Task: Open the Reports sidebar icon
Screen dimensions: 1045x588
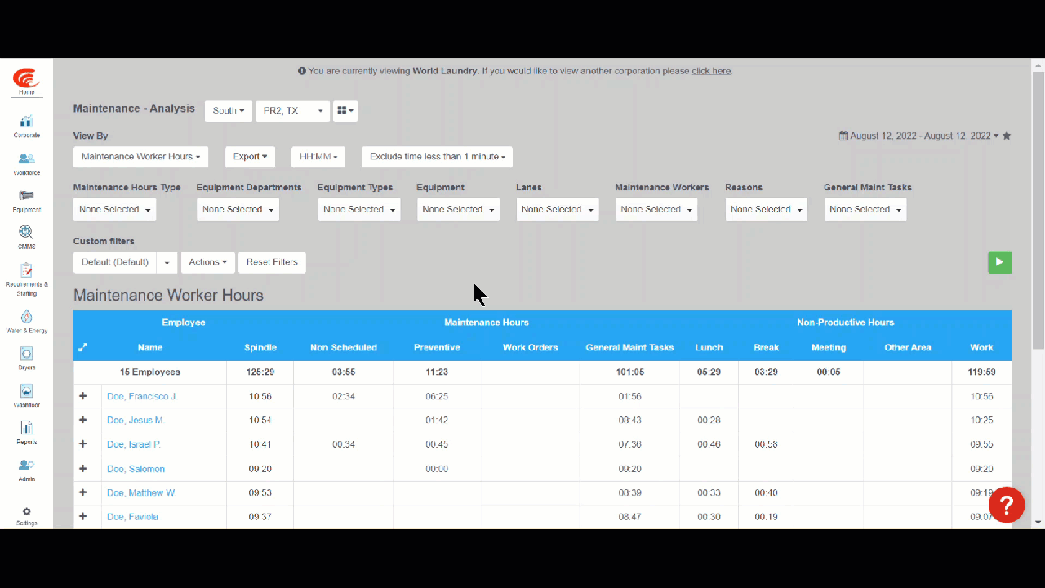Action: point(26,433)
